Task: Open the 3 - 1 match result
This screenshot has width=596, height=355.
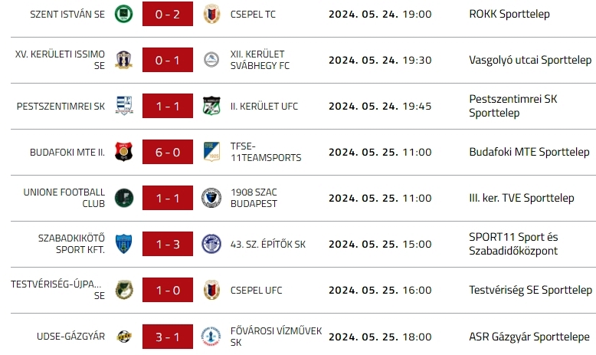Action: pos(168,336)
